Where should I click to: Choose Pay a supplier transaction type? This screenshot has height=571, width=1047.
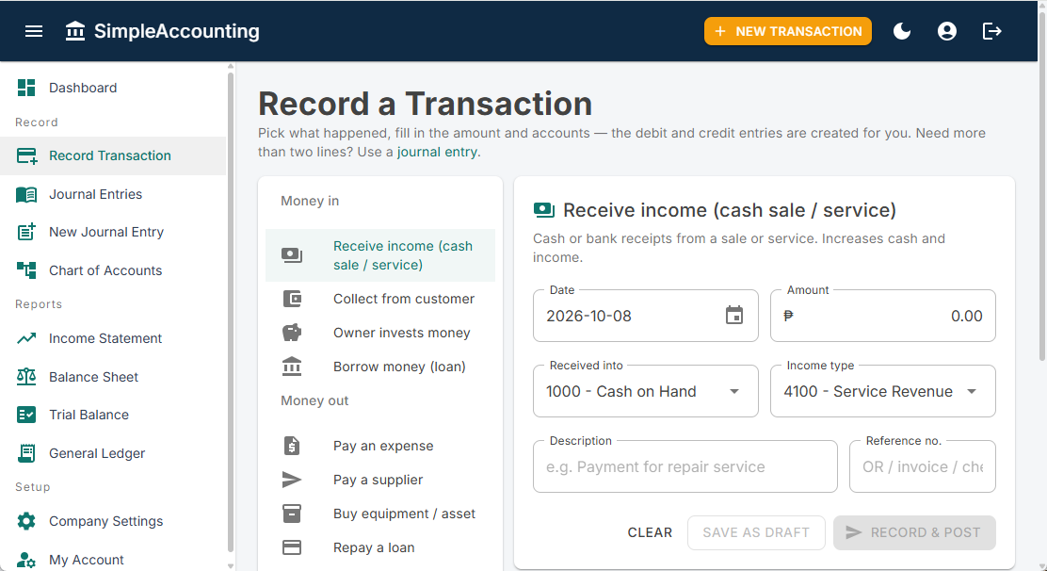click(x=380, y=480)
